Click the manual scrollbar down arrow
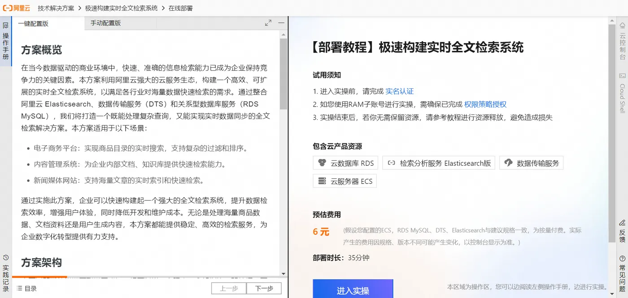Viewport: 628px width, 298px height. coord(283,273)
